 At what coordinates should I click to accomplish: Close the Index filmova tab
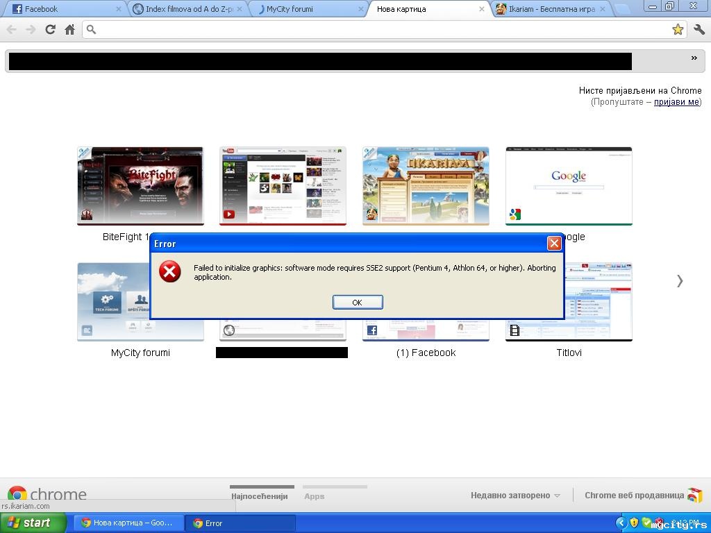pyautogui.click(x=240, y=9)
